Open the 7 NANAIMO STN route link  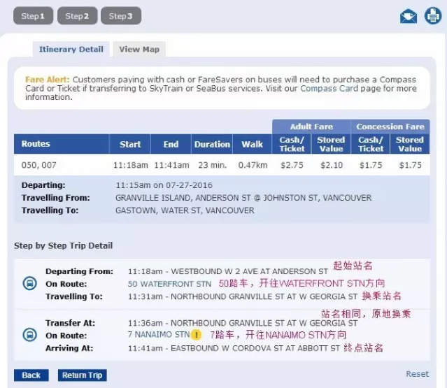coord(159,334)
